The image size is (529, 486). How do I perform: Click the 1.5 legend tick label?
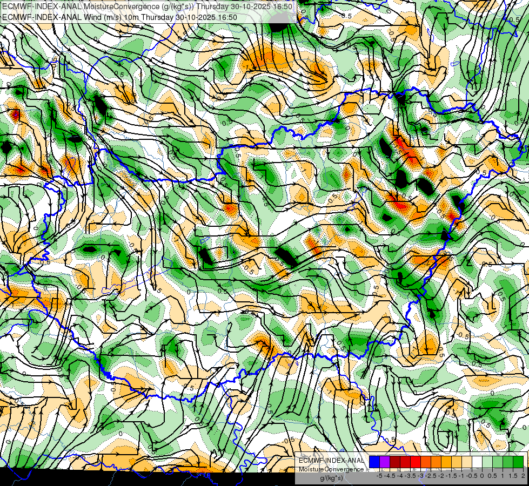(x=513, y=476)
